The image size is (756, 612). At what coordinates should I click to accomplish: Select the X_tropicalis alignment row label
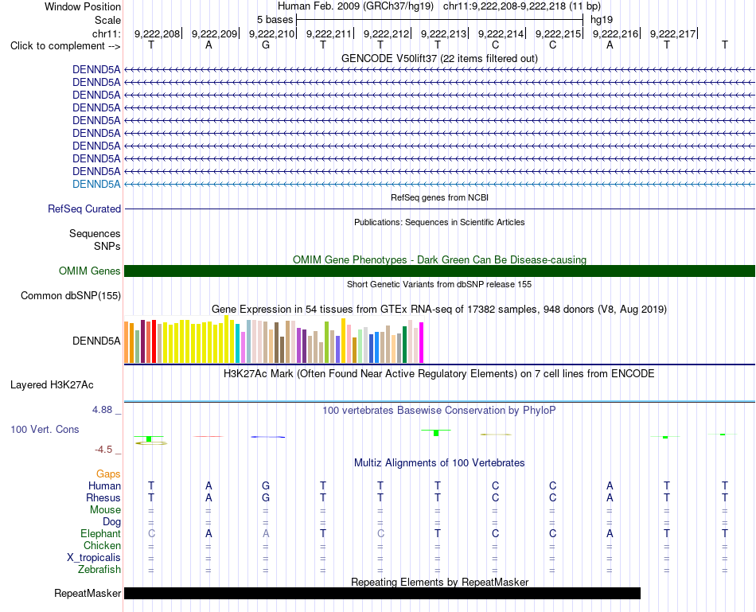(x=94, y=558)
